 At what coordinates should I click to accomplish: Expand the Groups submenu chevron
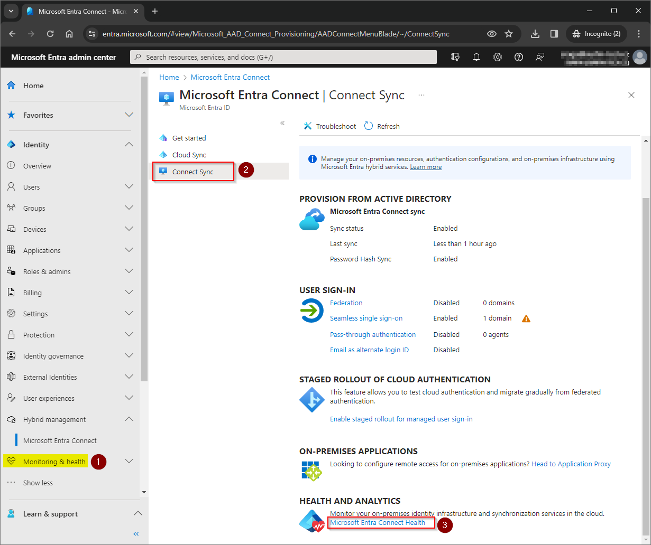coord(129,208)
